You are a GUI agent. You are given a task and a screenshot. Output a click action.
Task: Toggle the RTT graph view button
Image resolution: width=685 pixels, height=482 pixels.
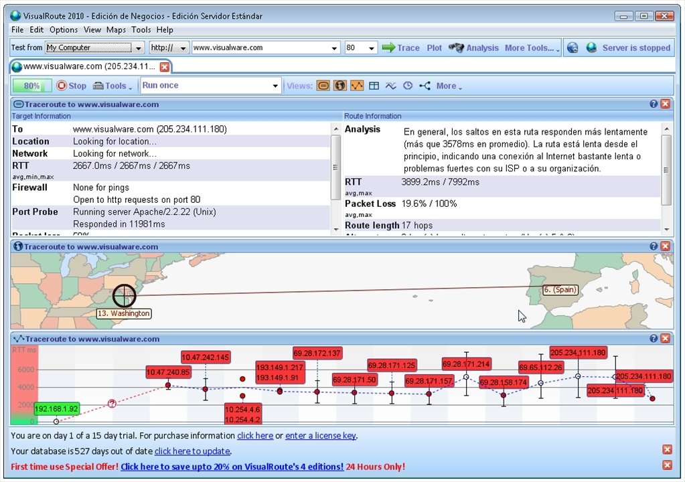coord(357,86)
